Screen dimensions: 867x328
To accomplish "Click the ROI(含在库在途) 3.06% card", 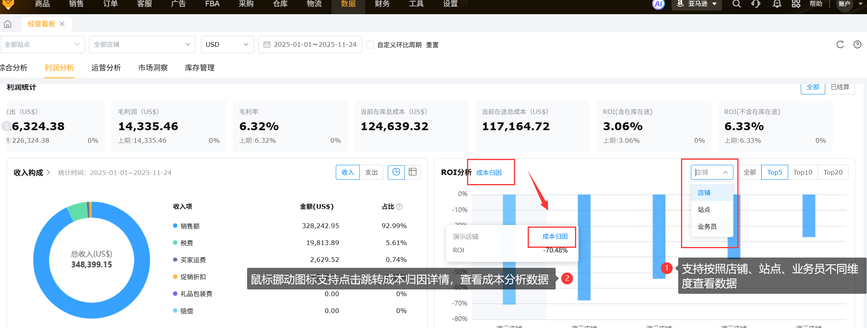I will pos(654,126).
